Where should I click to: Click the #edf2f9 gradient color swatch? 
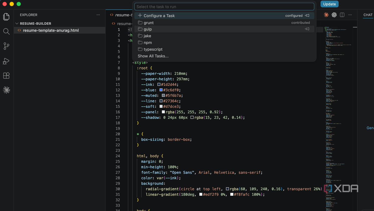coord(201,194)
